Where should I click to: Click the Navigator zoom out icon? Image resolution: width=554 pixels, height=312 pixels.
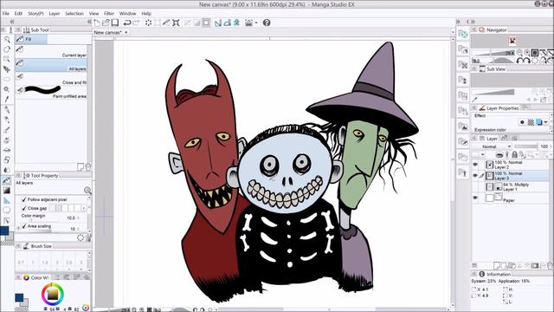tap(519, 53)
